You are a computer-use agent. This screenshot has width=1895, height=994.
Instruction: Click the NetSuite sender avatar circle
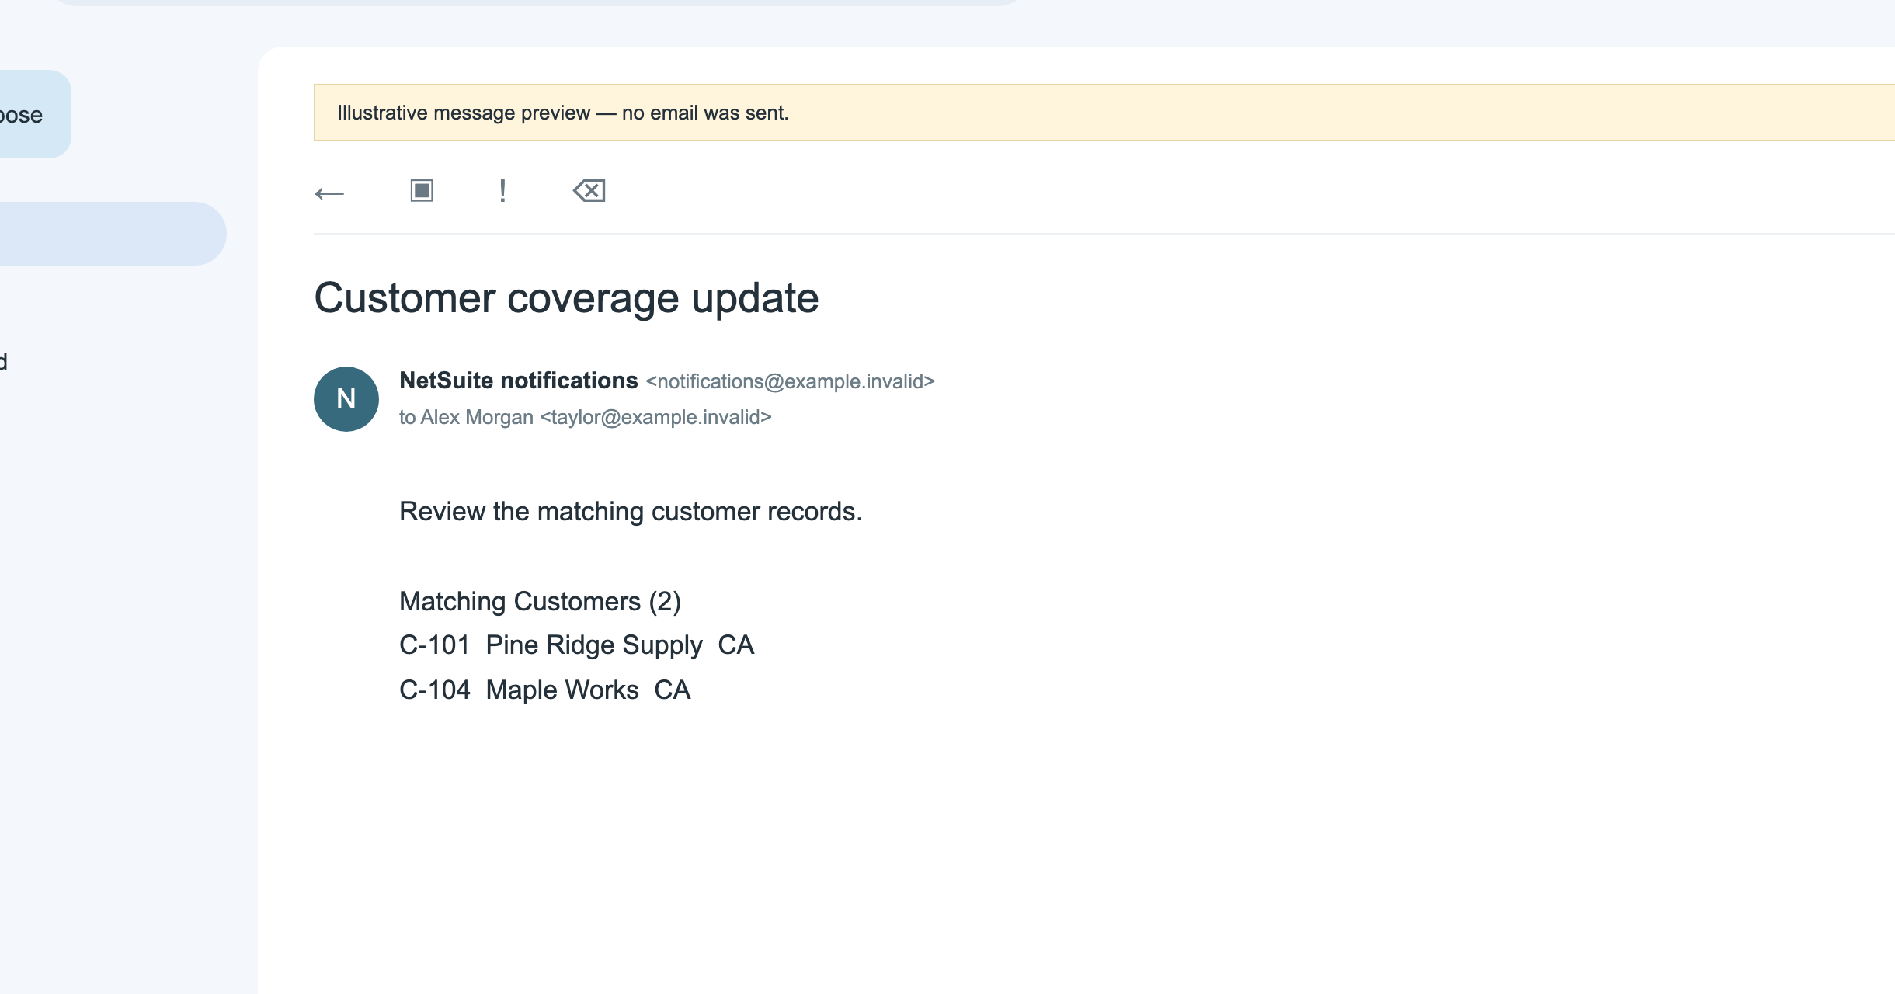coord(346,399)
